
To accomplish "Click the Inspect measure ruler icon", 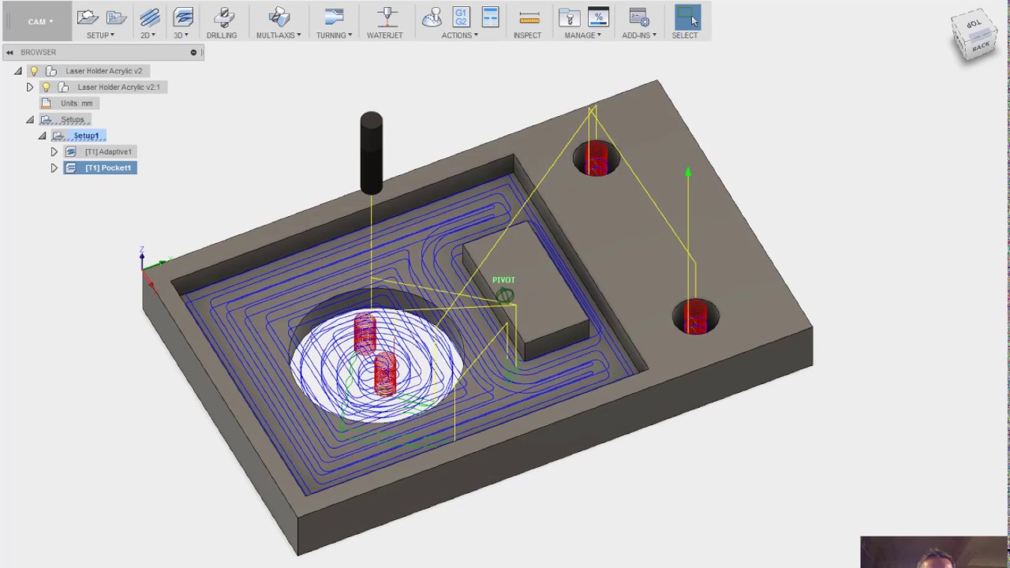I will coord(528,17).
